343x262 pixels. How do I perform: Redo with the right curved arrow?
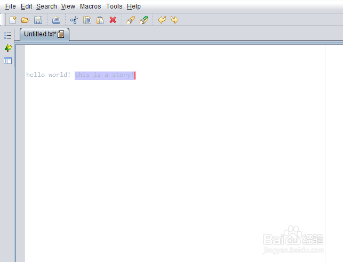pos(174,20)
